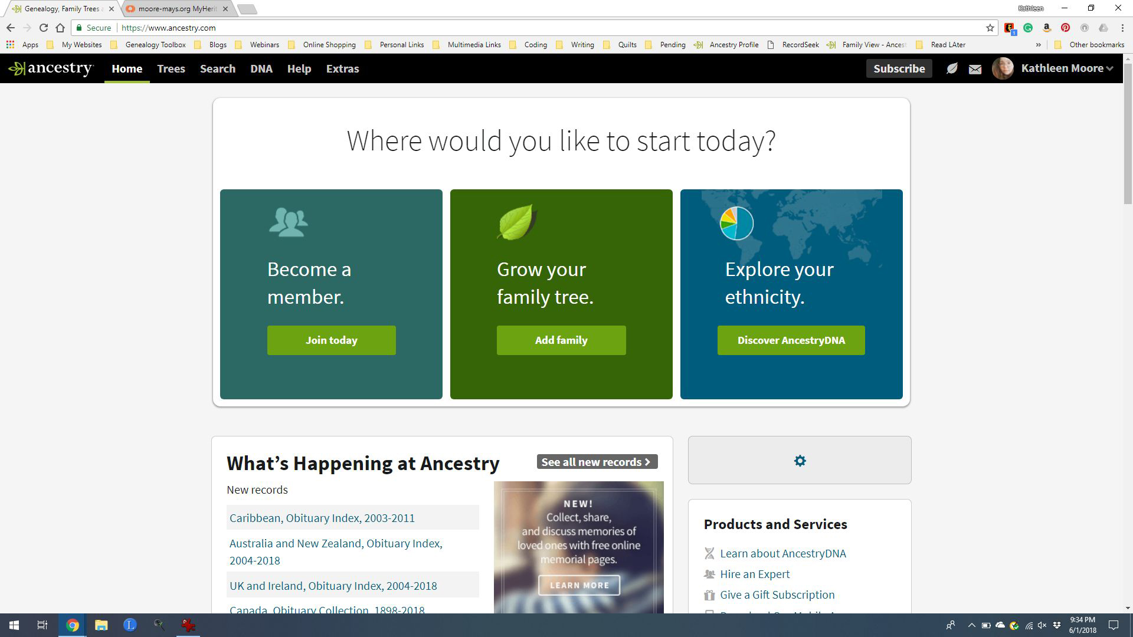Click See all new records link

[595, 462]
